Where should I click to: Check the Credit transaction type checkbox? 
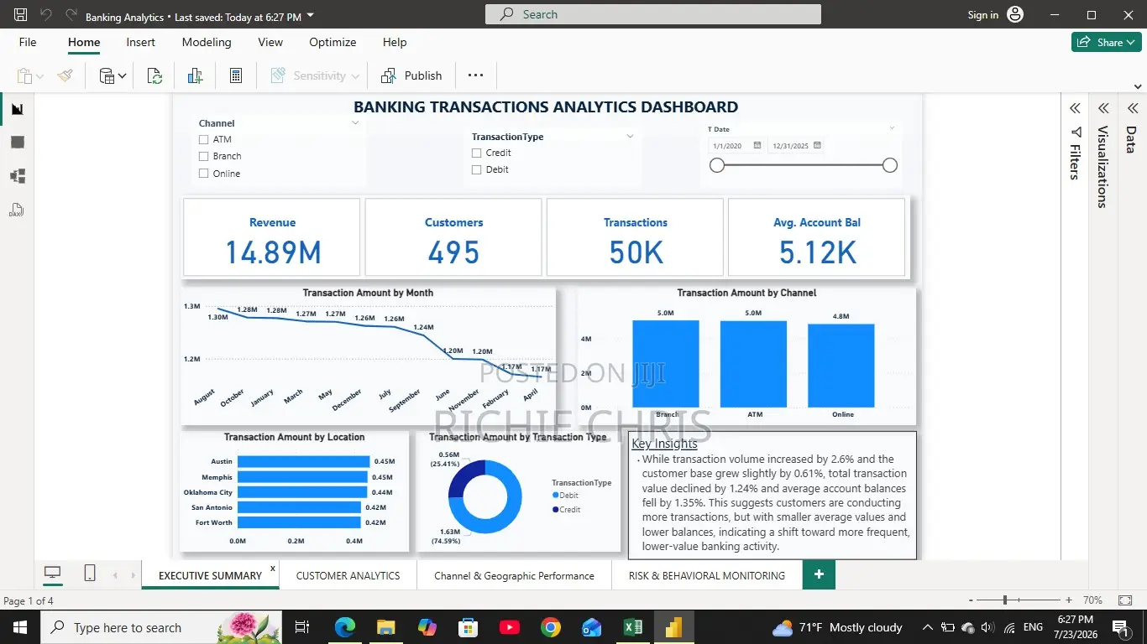click(x=476, y=153)
